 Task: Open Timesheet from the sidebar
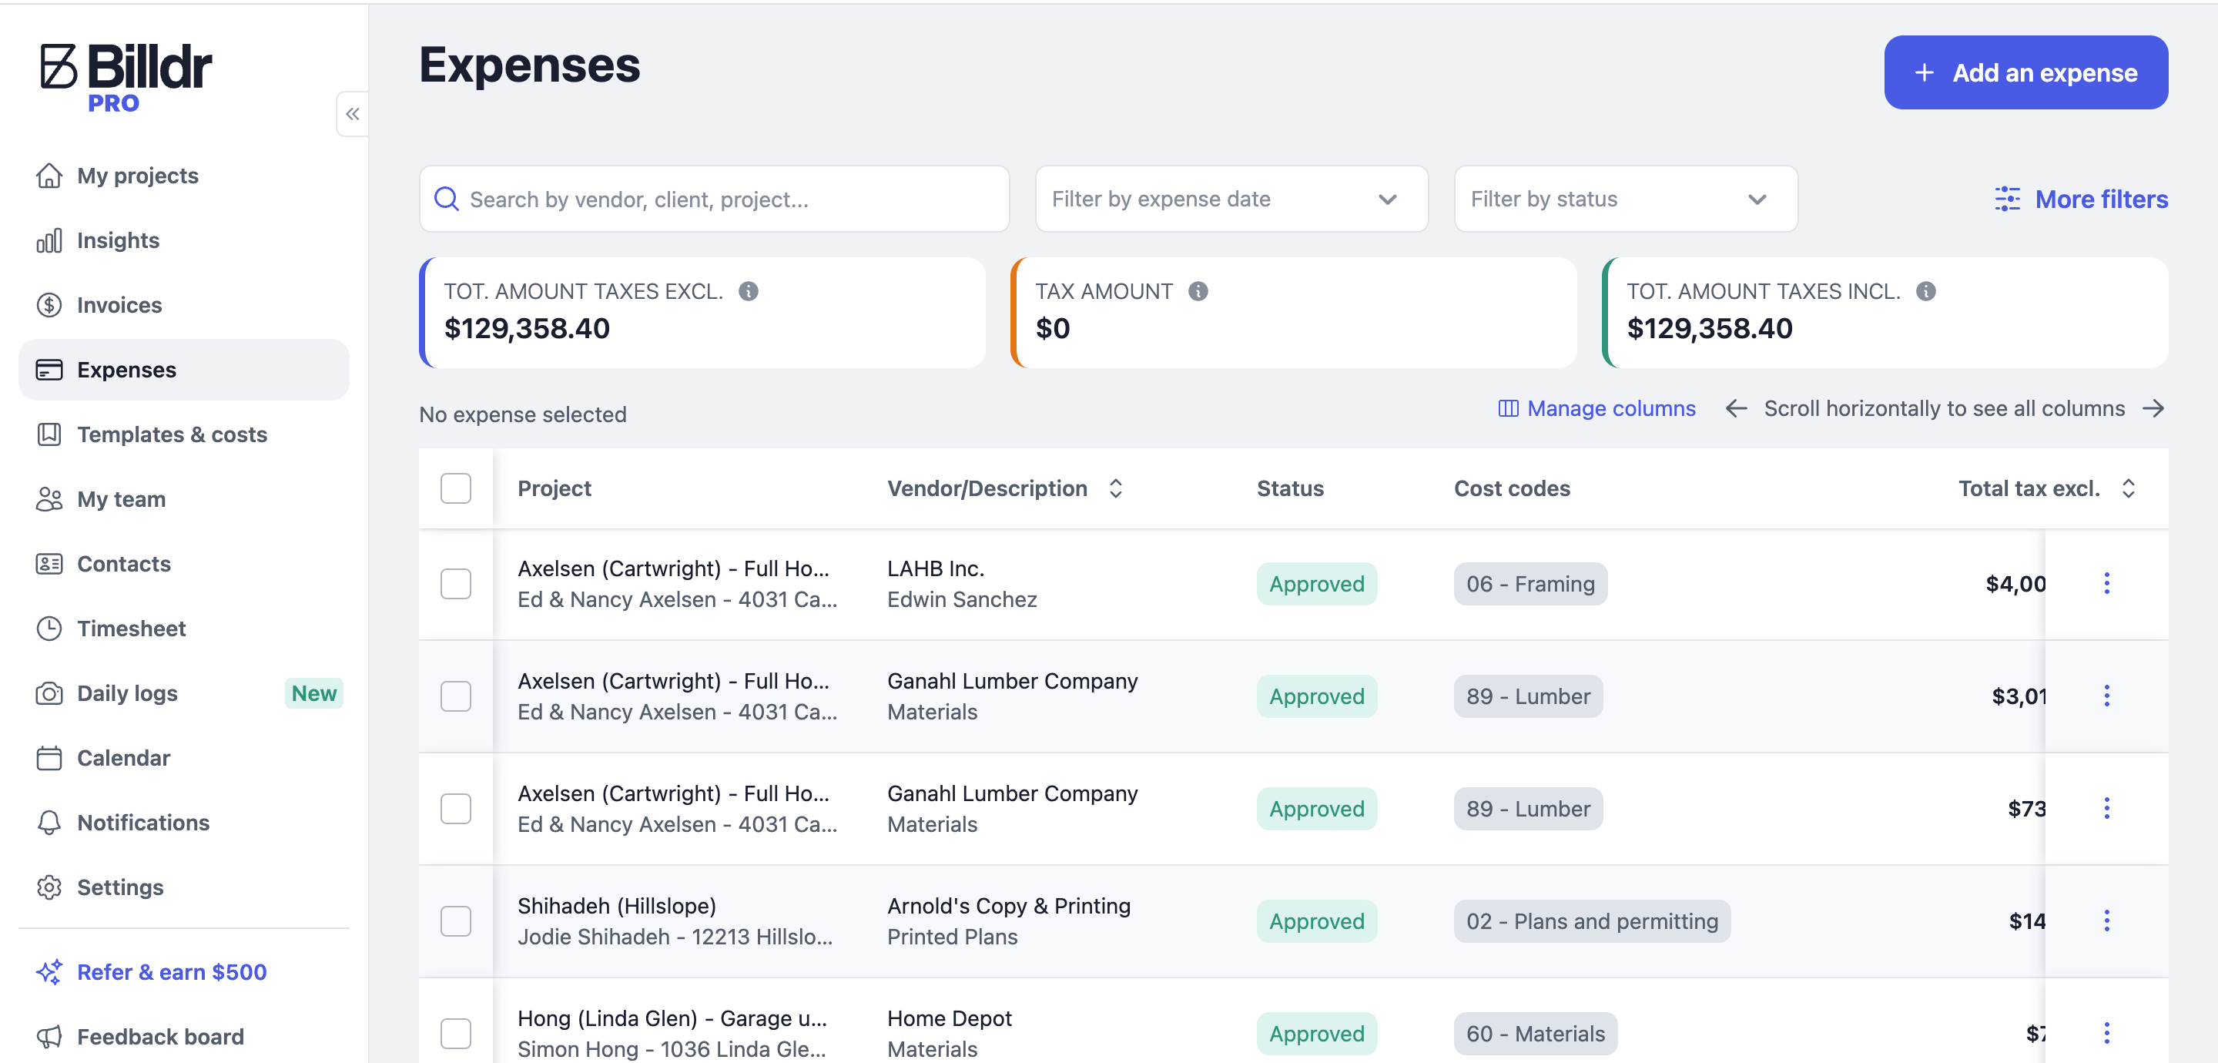click(x=131, y=628)
